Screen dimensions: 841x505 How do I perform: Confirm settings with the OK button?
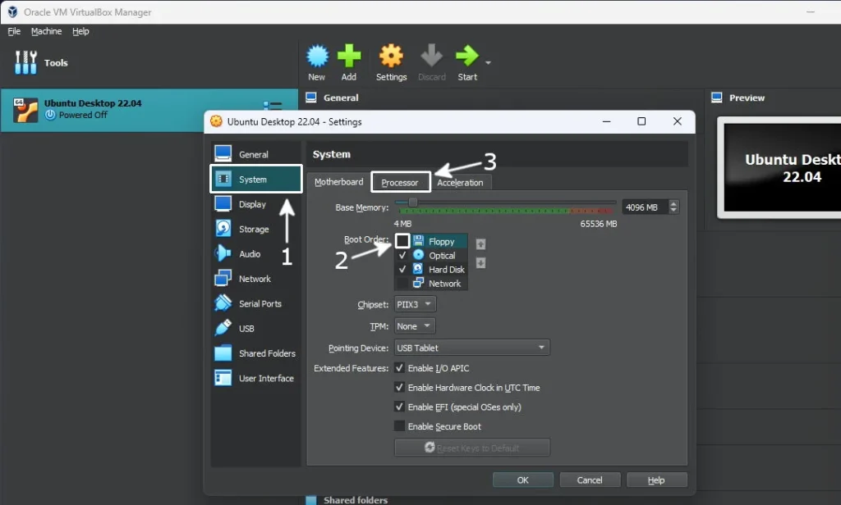(523, 480)
